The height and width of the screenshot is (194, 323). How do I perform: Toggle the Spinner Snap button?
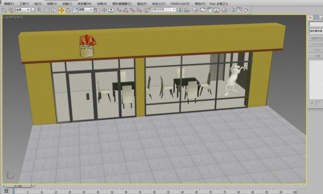point(139,10)
